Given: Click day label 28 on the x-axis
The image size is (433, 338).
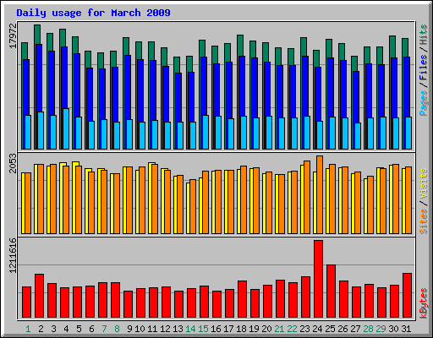Looking at the screenshot, I should tap(368, 329).
